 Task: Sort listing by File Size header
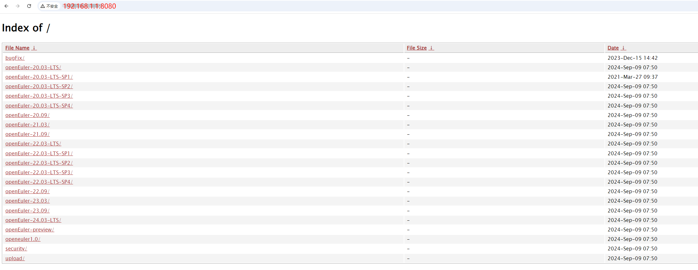pyautogui.click(x=417, y=48)
